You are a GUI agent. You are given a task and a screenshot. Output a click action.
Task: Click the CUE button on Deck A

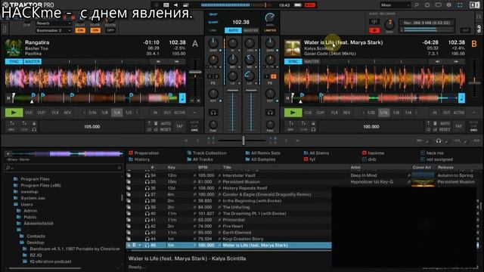[x=29, y=113]
